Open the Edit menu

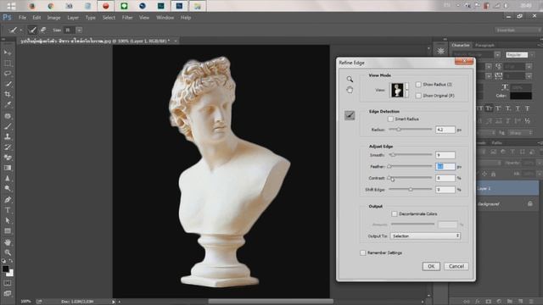pyautogui.click(x=36, y=17)
